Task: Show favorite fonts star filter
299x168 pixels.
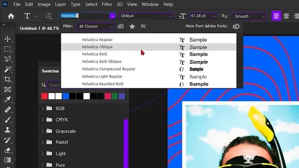Action: 132,26
